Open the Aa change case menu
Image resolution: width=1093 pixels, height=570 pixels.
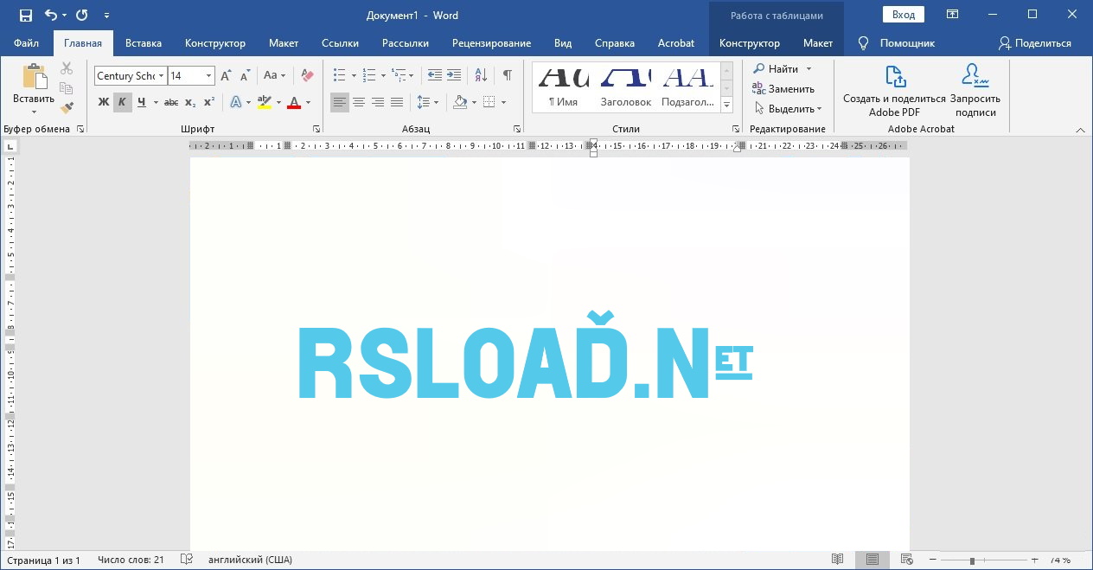(x=274, y=76)
